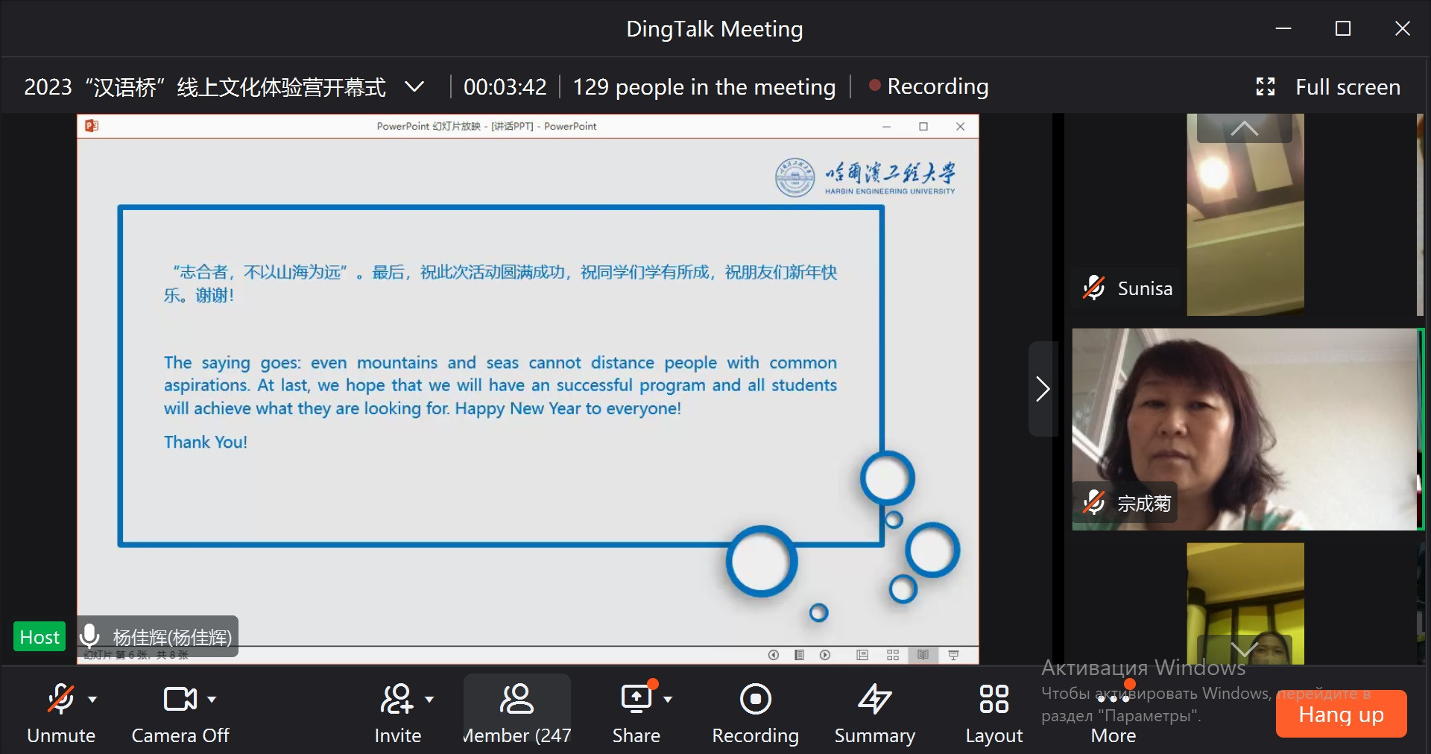The image size is (1431, 754).
Task: Expand invite options arrow
Action: [429, 700]
